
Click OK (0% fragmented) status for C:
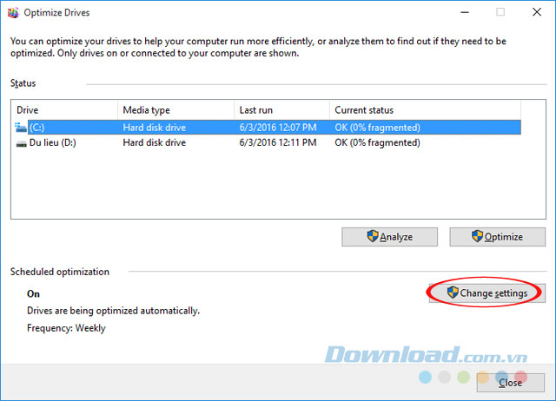click(377, 128)
